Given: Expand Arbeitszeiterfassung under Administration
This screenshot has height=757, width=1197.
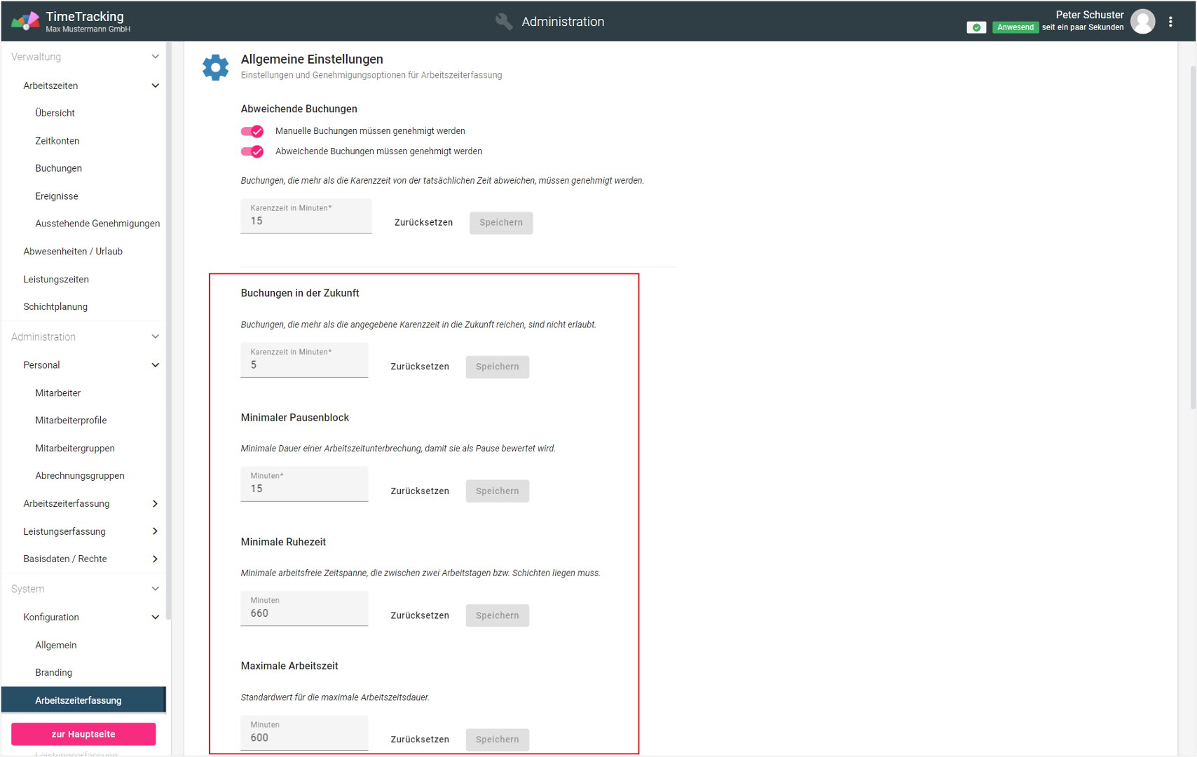Looking at the screenshot, I should pyautogui.click(x=155, y=504).
